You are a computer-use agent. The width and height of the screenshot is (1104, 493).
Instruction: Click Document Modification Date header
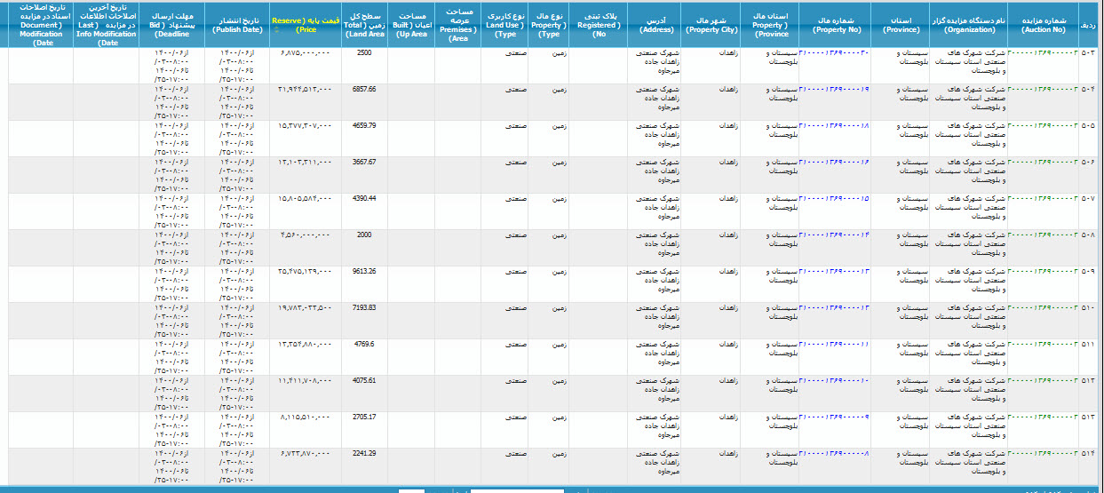tap(40, 24)
